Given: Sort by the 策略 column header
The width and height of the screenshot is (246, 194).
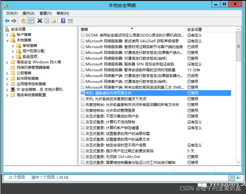Looking at the screenshot, I should (x=132, y=29).
